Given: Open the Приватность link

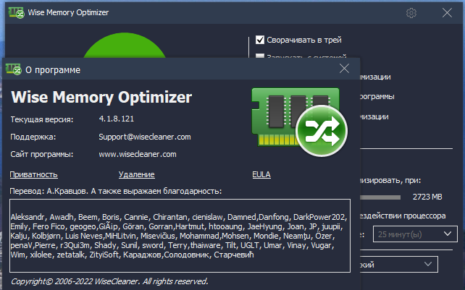Looking at the screenshot, I should coord(33,174).
